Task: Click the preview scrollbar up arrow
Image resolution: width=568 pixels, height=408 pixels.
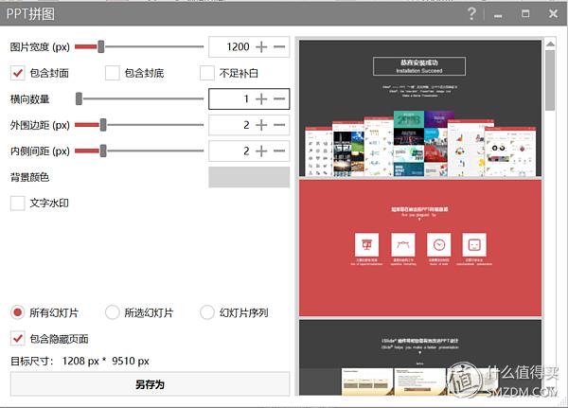Action: tap(550, 44)
